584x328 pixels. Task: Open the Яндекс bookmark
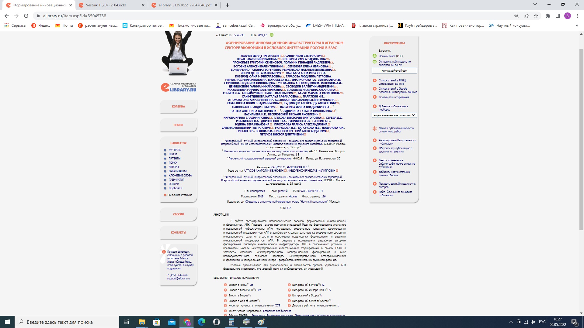[41, 26]
